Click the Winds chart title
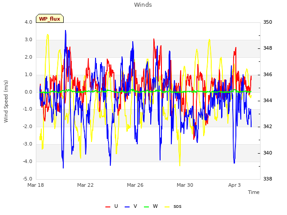The image size is (287, 215). [x=143, y=5]
